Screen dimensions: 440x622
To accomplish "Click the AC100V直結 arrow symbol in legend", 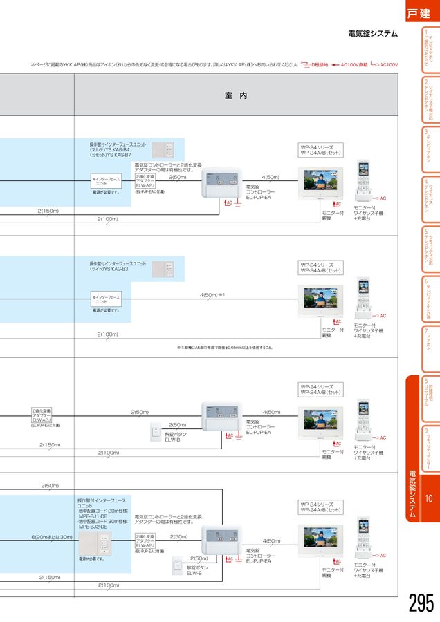I will tap(335, 65).
